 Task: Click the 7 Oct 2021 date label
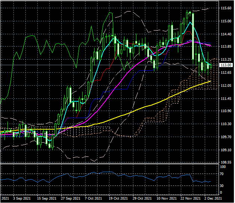click(93, 199)
